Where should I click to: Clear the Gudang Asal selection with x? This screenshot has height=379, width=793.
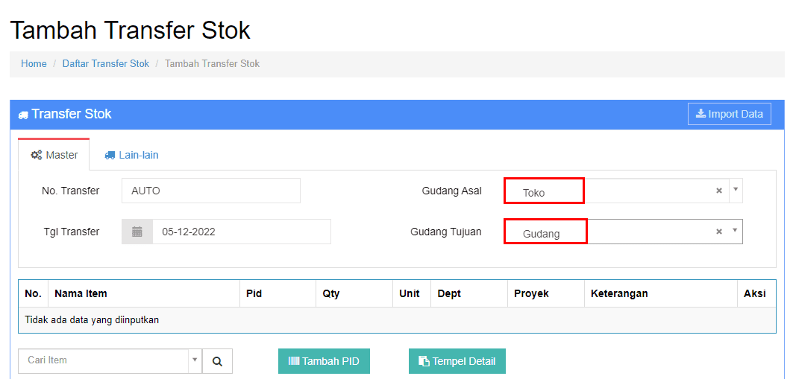point(718,191)
